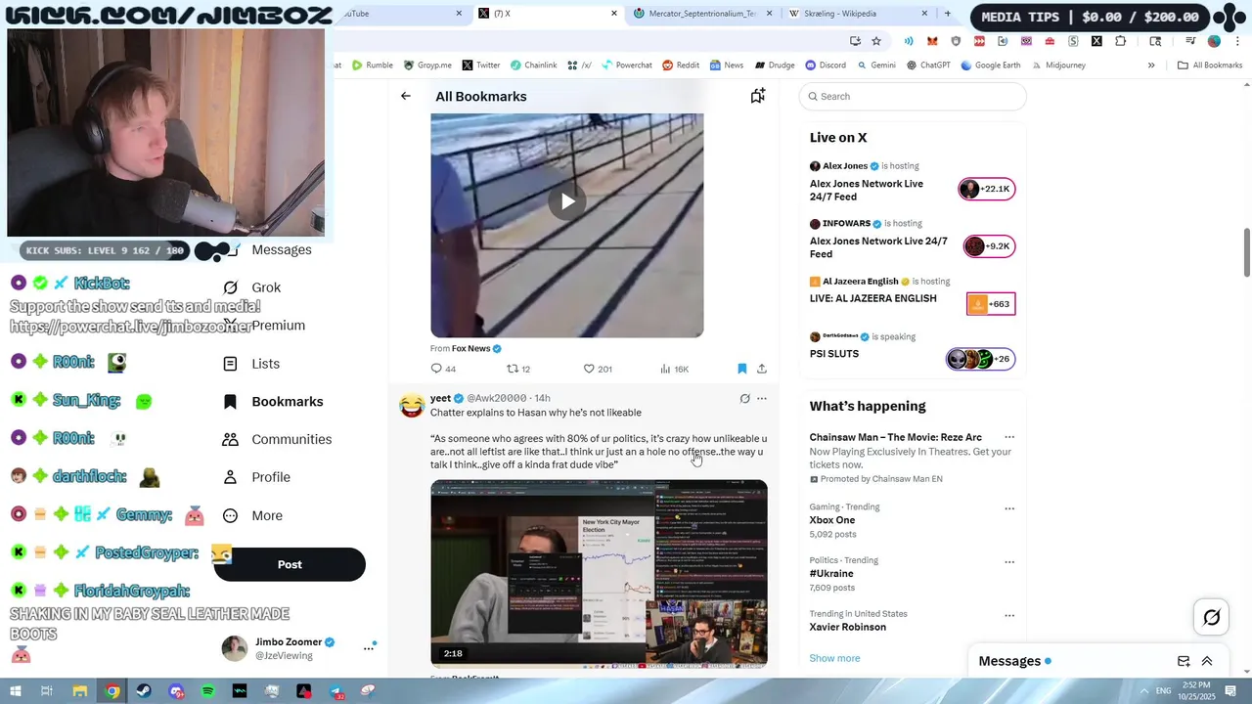Join Al Jazeera English live +663
The width and height of the screenshot is (1252, 704).
991,304
